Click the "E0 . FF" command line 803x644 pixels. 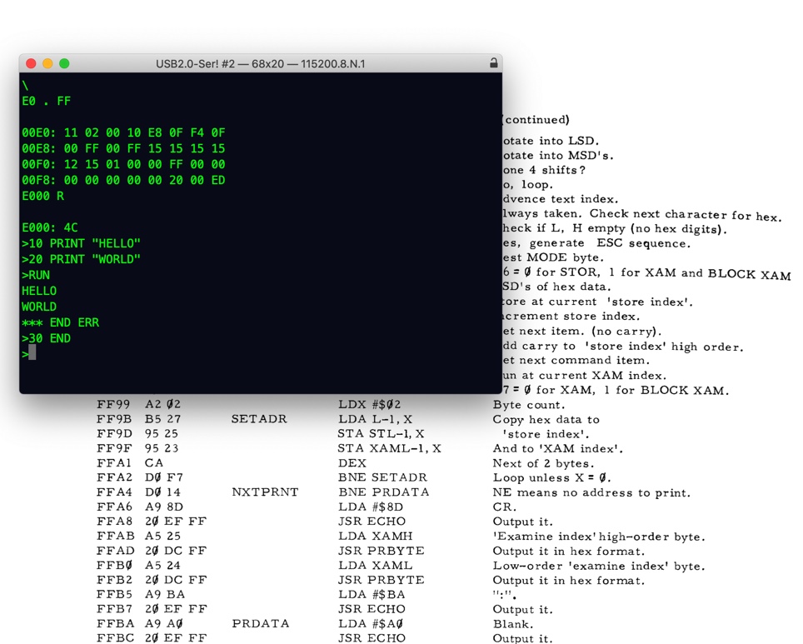tap(46, 101)
